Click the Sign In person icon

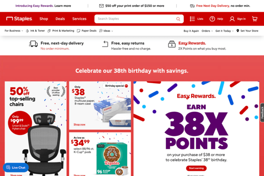pos(232,19)
